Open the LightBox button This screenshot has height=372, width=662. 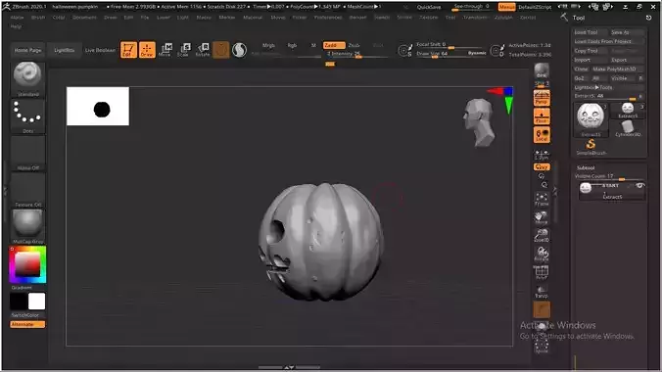(65, 50)
